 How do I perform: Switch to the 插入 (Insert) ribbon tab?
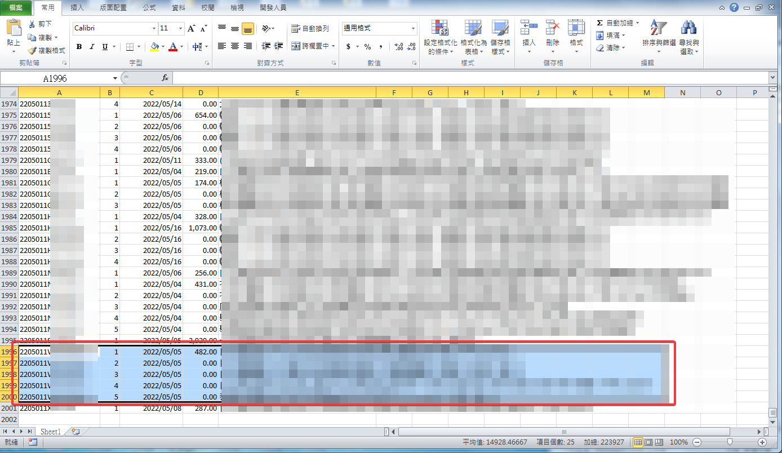click(78, 8)
